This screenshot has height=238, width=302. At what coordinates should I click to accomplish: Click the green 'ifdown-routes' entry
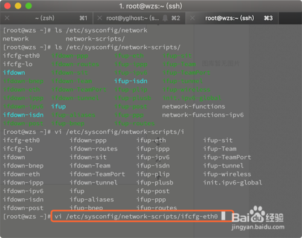75,64
